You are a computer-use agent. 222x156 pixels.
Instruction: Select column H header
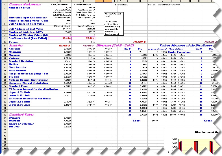(x=140, y=1)
